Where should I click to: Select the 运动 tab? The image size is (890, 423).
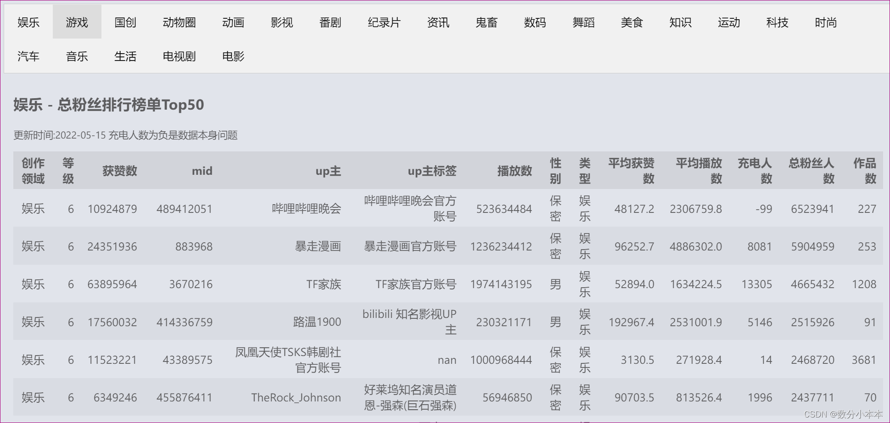pos(729,22)
